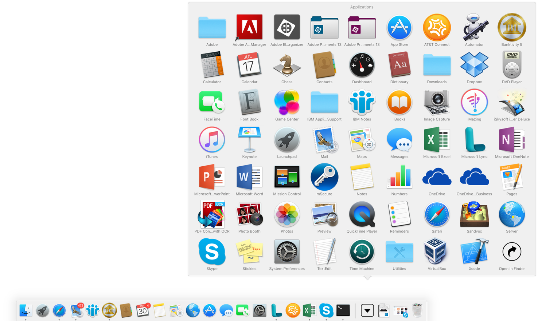Open Calculator app icon

(212, 64)
